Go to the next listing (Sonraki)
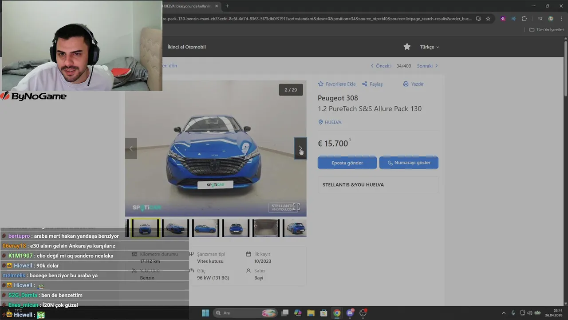Image resolution: width=568 pixels, height=320 pixels. 427,66
